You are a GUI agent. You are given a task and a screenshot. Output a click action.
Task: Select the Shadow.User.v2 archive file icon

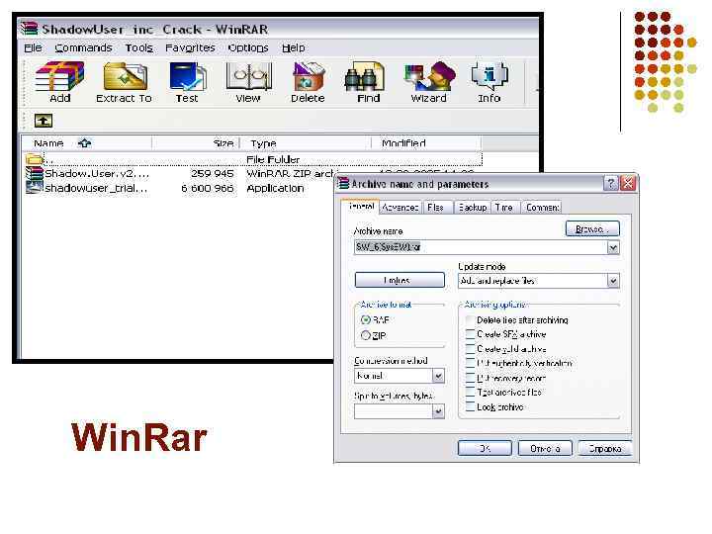34,173
